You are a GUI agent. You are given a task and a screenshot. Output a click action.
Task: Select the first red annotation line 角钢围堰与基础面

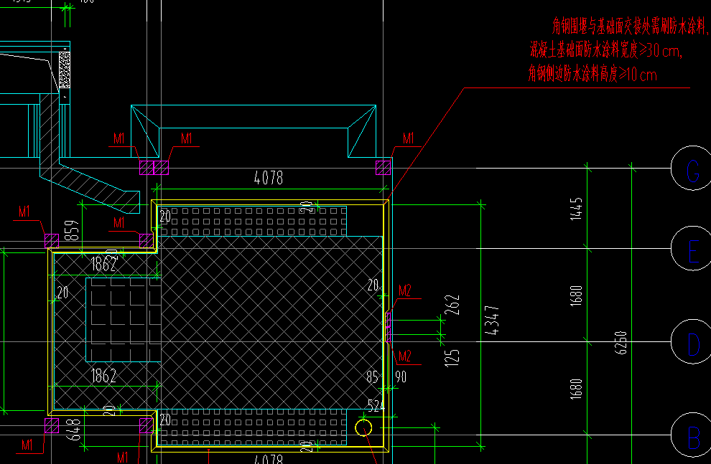coord(629,28)
